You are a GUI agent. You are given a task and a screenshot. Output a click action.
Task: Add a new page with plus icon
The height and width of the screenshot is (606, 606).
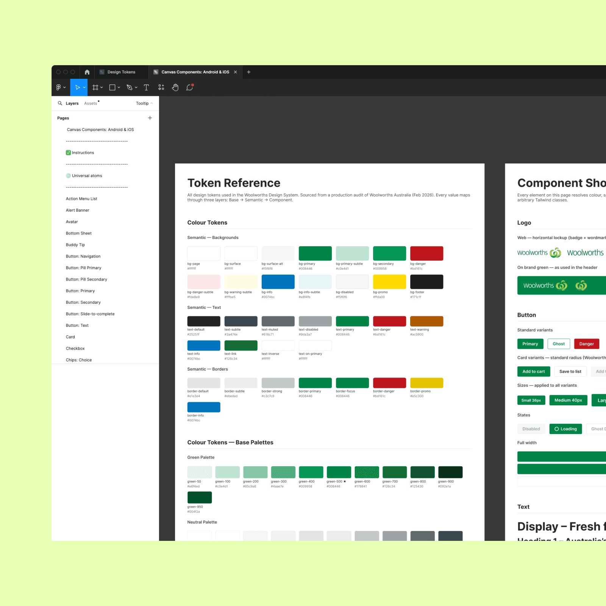[x=150, y=118]
